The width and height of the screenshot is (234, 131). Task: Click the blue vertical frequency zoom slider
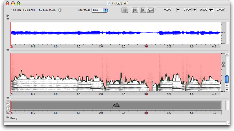[x=227, y=79]
